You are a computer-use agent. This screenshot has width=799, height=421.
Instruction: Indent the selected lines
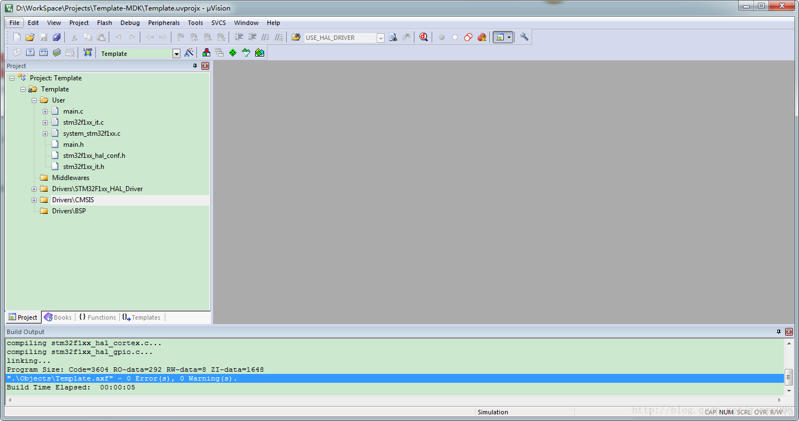point(239,37)
